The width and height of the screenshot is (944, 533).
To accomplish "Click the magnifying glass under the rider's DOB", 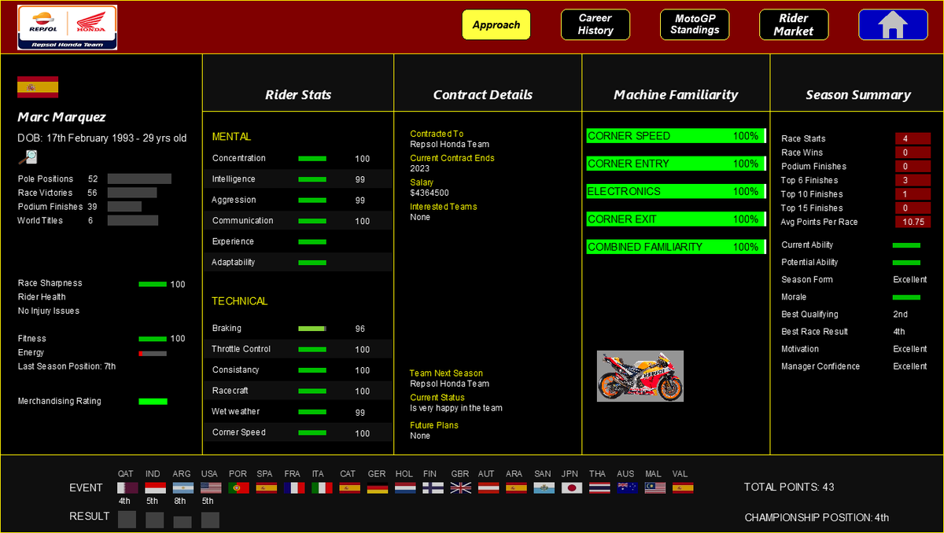I will (28, 157).
